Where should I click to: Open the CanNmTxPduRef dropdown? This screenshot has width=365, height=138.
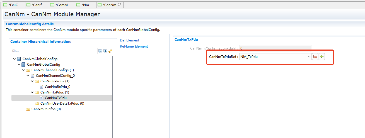coord(309,57)
